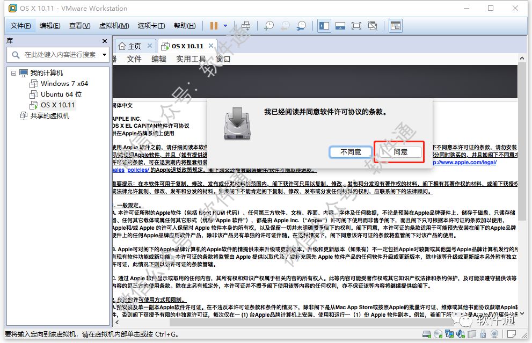Open the guest 实用工具 menu

(x=191, y=60)
